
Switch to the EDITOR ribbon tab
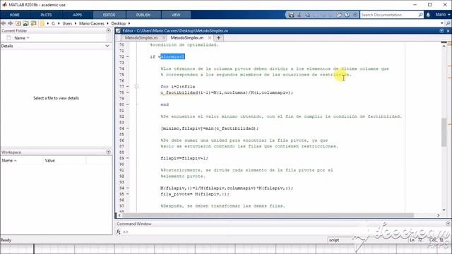(x=109, y=15)
